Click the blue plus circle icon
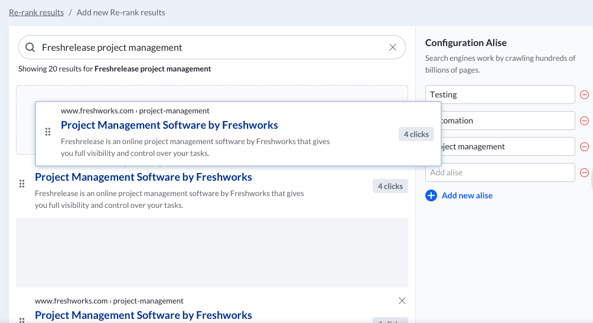 (431, 195)
